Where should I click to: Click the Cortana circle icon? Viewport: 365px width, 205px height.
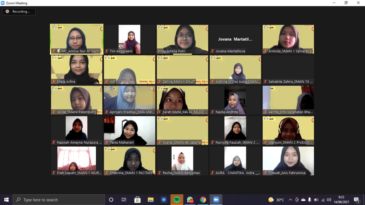[111, 200]
